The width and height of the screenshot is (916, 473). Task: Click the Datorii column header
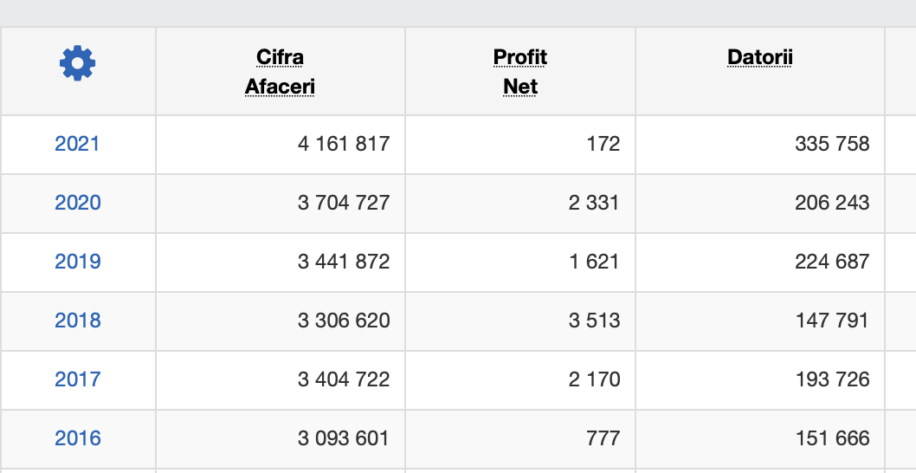pos(760,58)
